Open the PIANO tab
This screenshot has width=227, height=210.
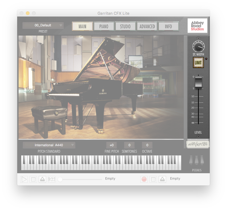tap(104, 26)
